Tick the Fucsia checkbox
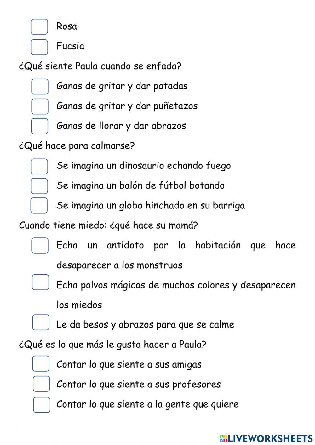The width and height of the screenshot is (315, 445). pyautogui.click(x=39, y=47)
